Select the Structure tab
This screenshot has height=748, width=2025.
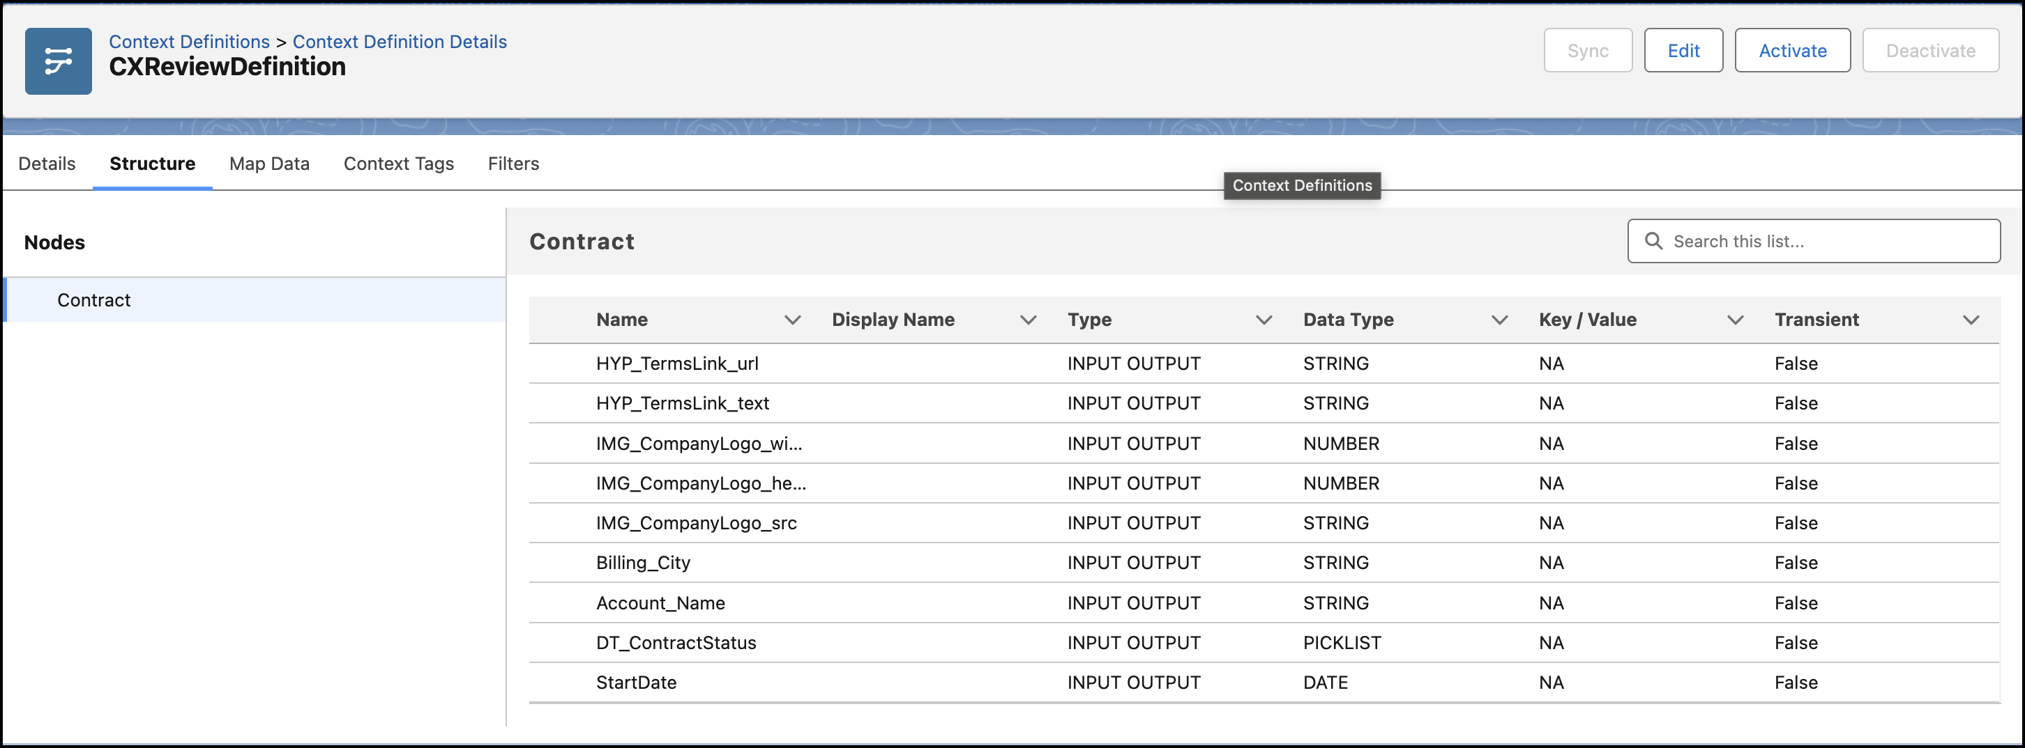[x=152, y=163]
